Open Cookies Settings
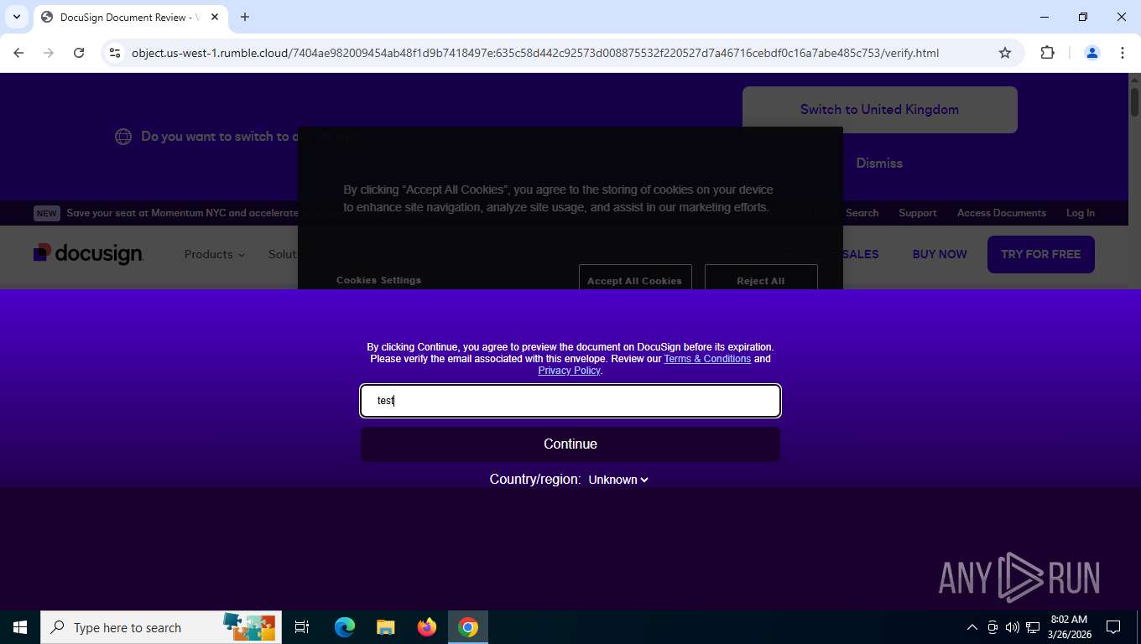This screenshot has width=1141, height=644. tap(378, 280)
